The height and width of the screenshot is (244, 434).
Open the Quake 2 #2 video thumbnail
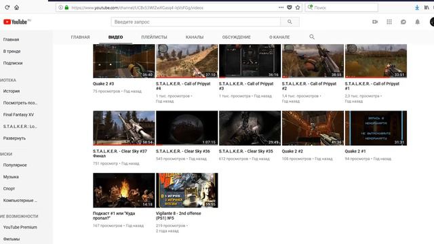pos(313,128)
